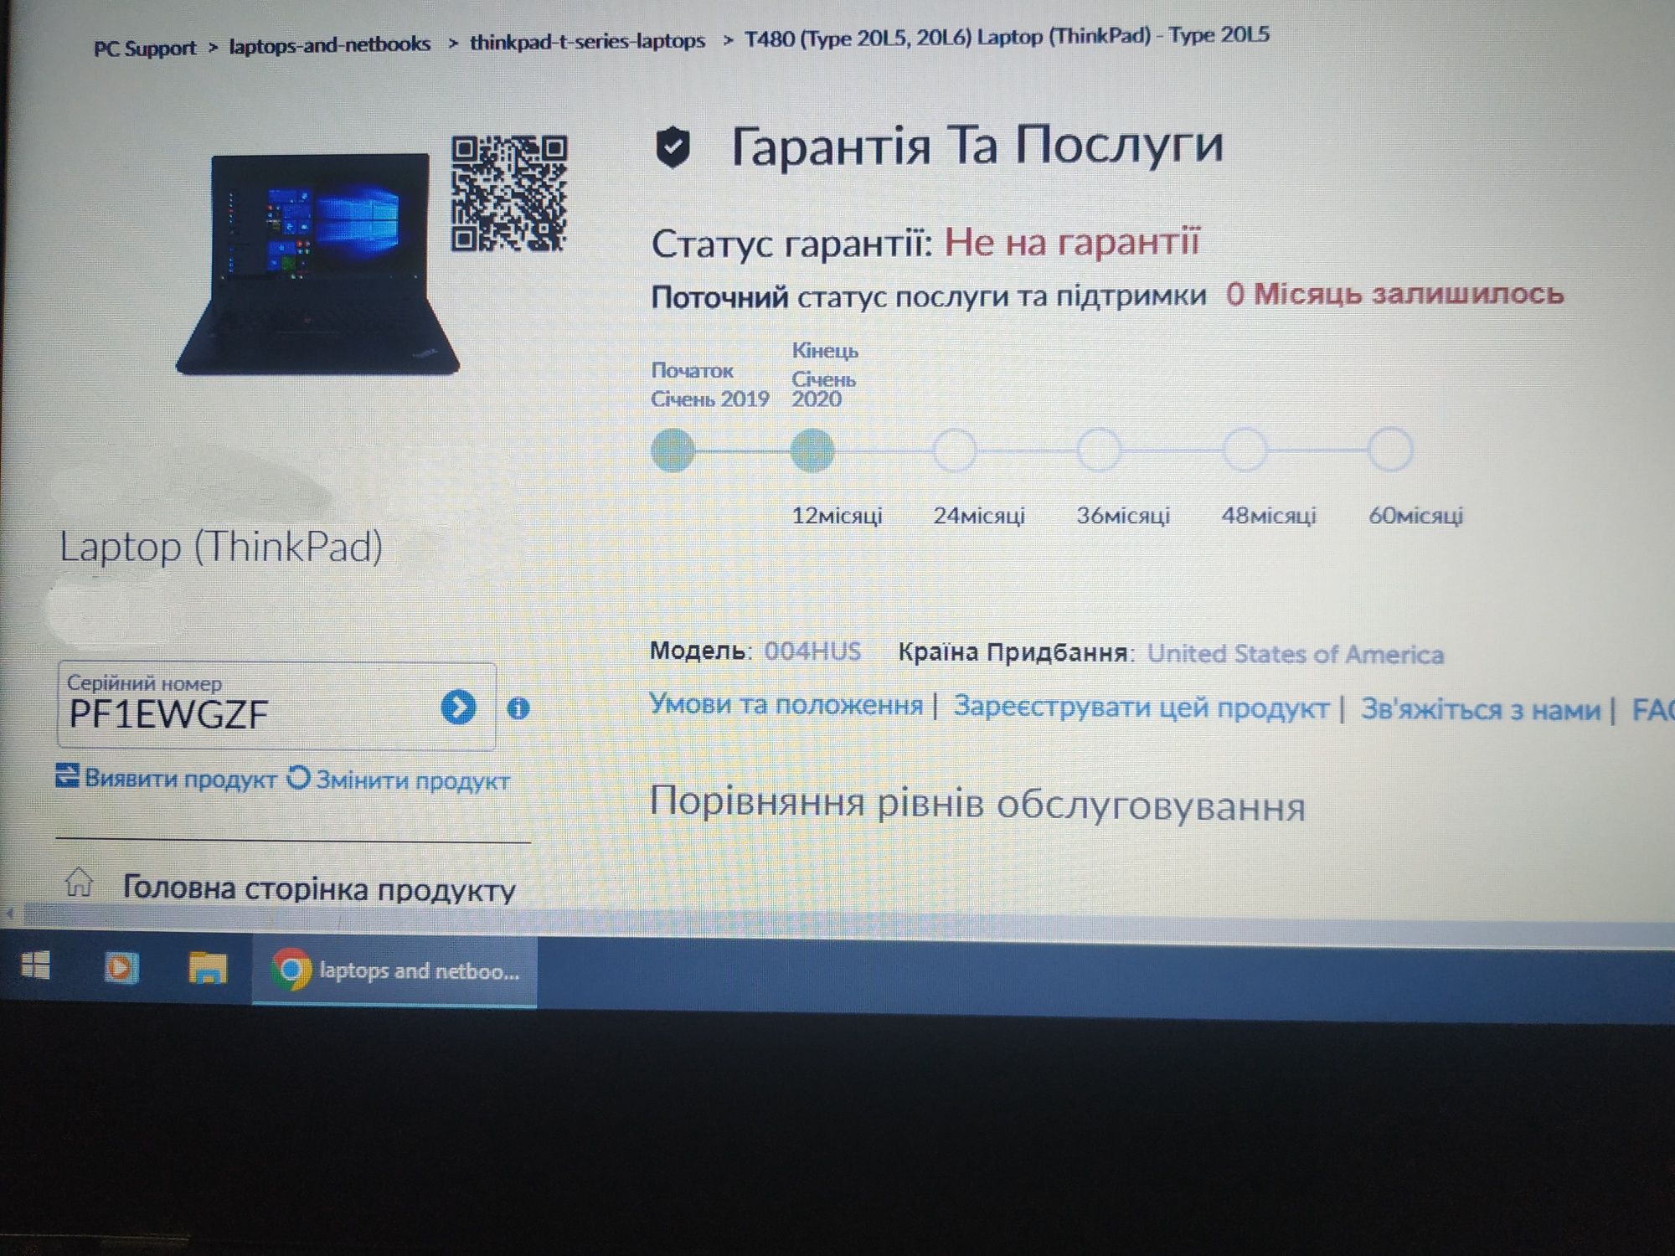
Task: Go to thinkpad-t-series-laptops breadcrumb
Action: (x=587, y=41)
